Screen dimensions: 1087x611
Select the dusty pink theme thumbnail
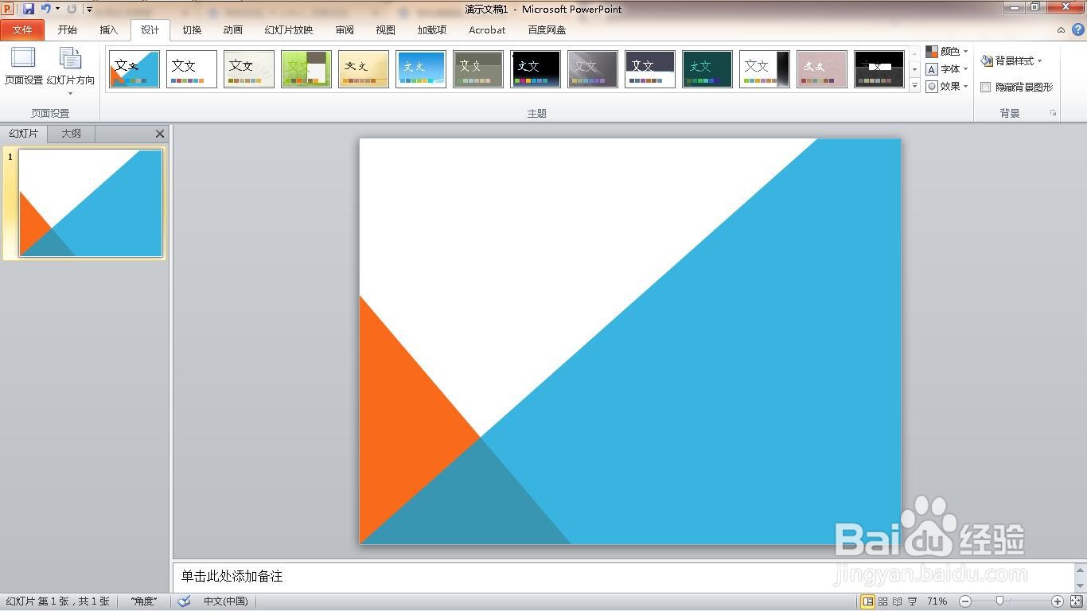coord(822,69)
